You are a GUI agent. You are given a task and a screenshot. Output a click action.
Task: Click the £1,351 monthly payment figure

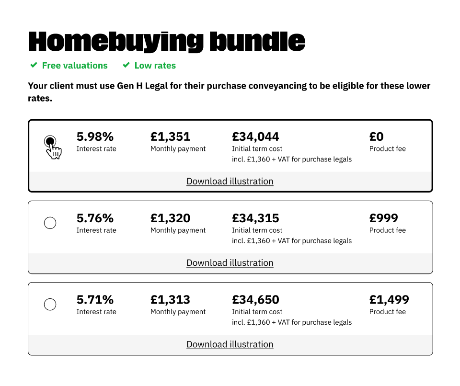click(x=171, y=136)
